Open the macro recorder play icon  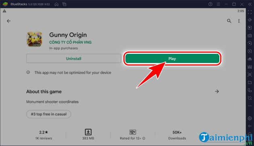click(250, 43)
